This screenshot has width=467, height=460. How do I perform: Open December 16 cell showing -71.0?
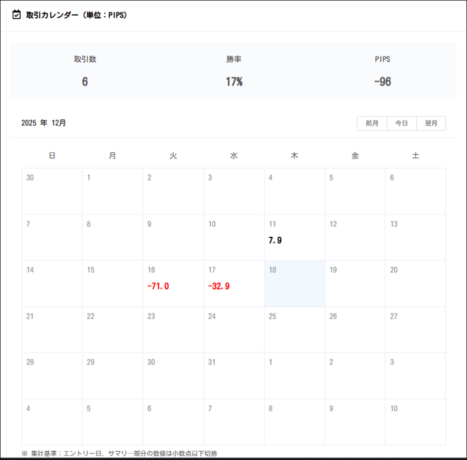[173, 283]
